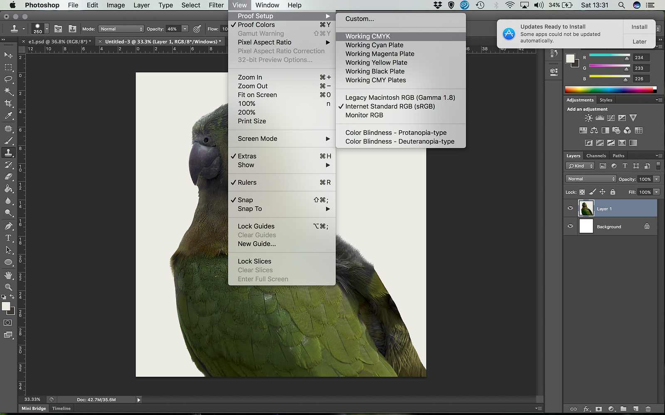This screenshot has height=415, width=665.
Task: Select the Zoom magnifier tool
Action: 8,287
